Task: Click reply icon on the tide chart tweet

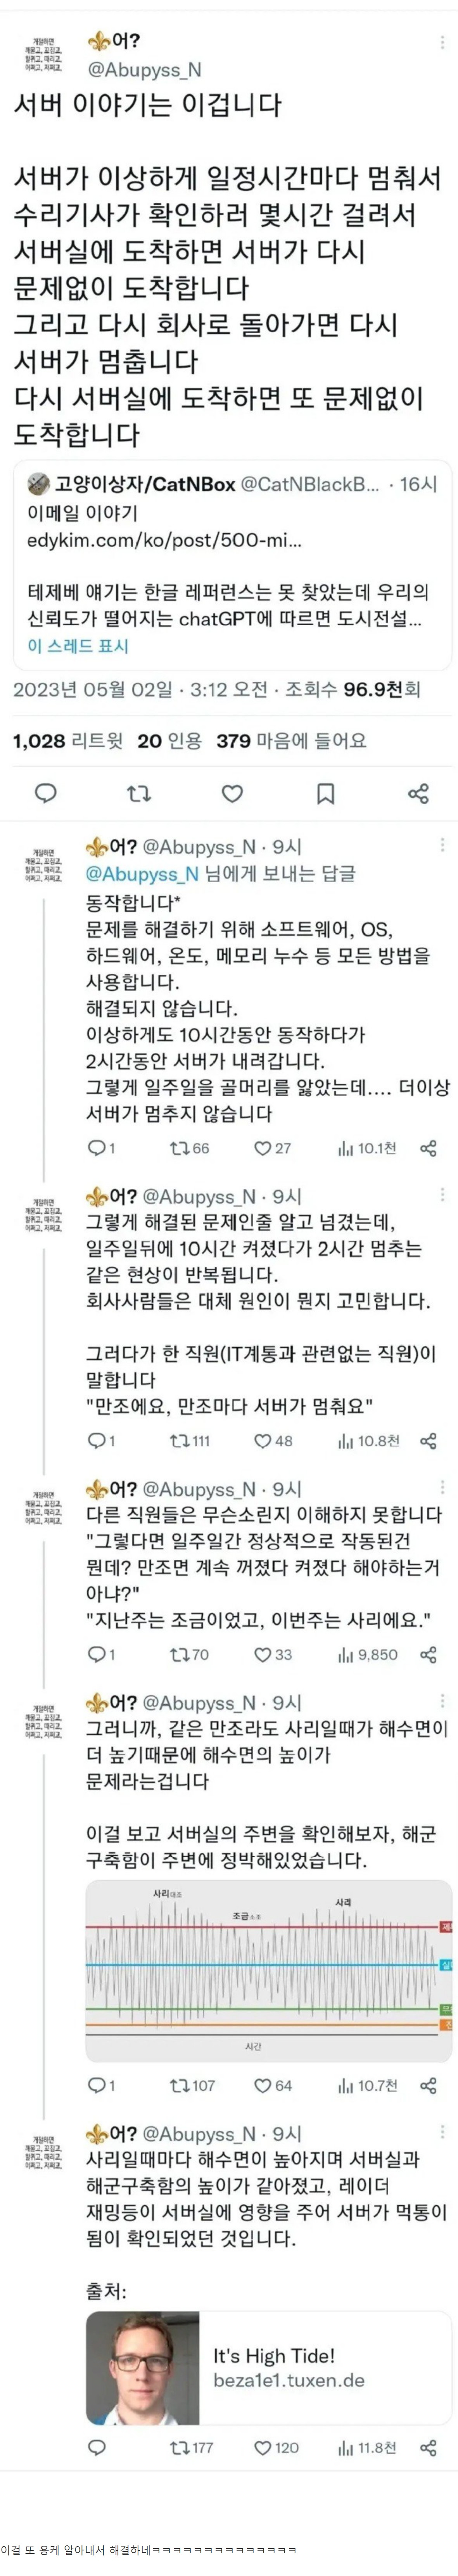Action: click(x=97, y=2085)
